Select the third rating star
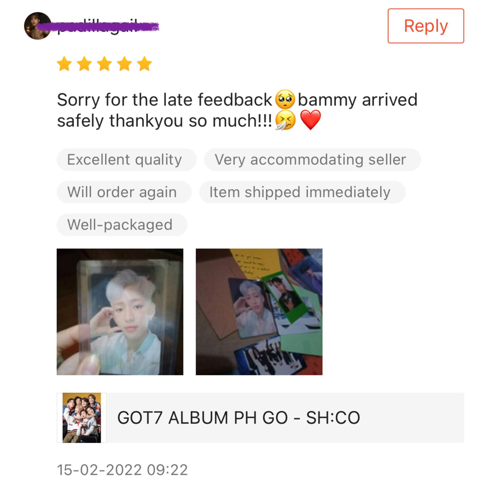488x488 pixels. pyautogui.click(x=104, y=64)
